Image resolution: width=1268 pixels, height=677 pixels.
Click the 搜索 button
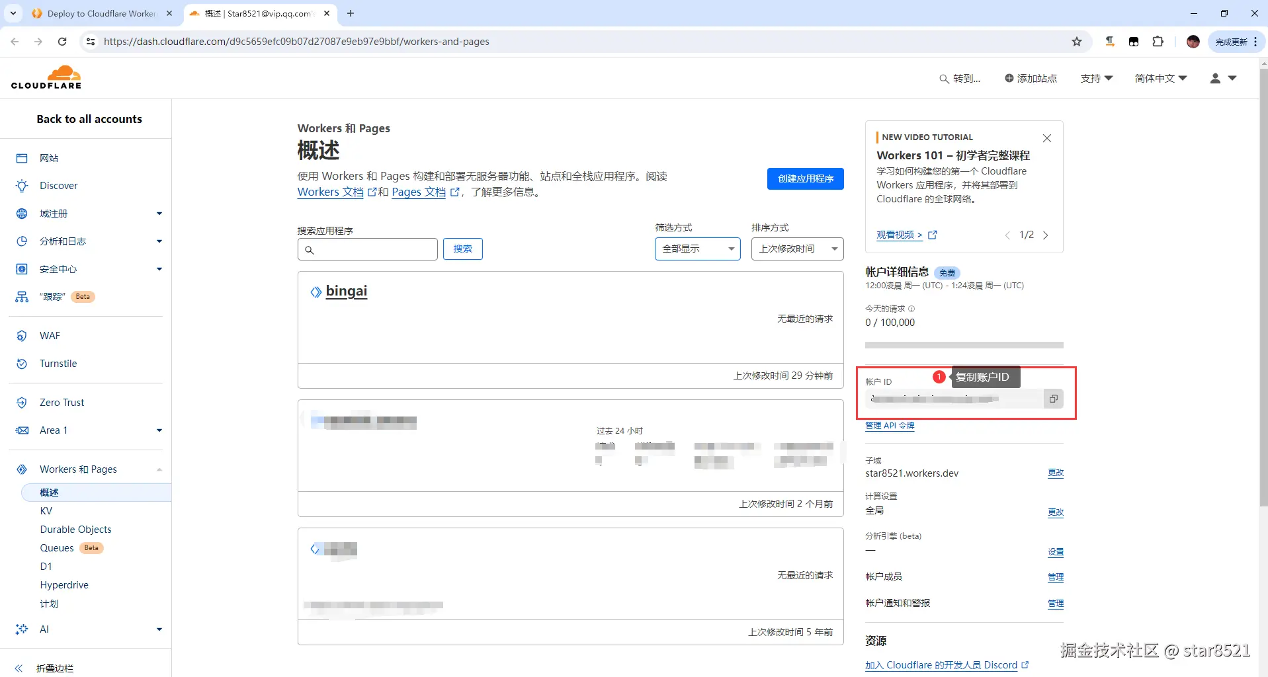pos(463,249)
